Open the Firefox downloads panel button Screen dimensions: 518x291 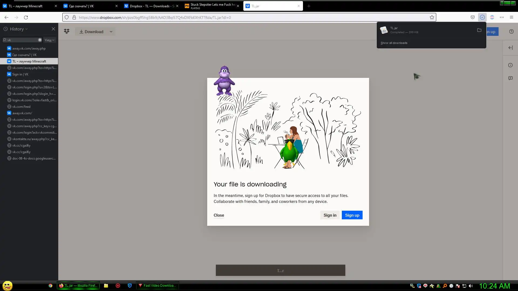[x=482, y=18]
